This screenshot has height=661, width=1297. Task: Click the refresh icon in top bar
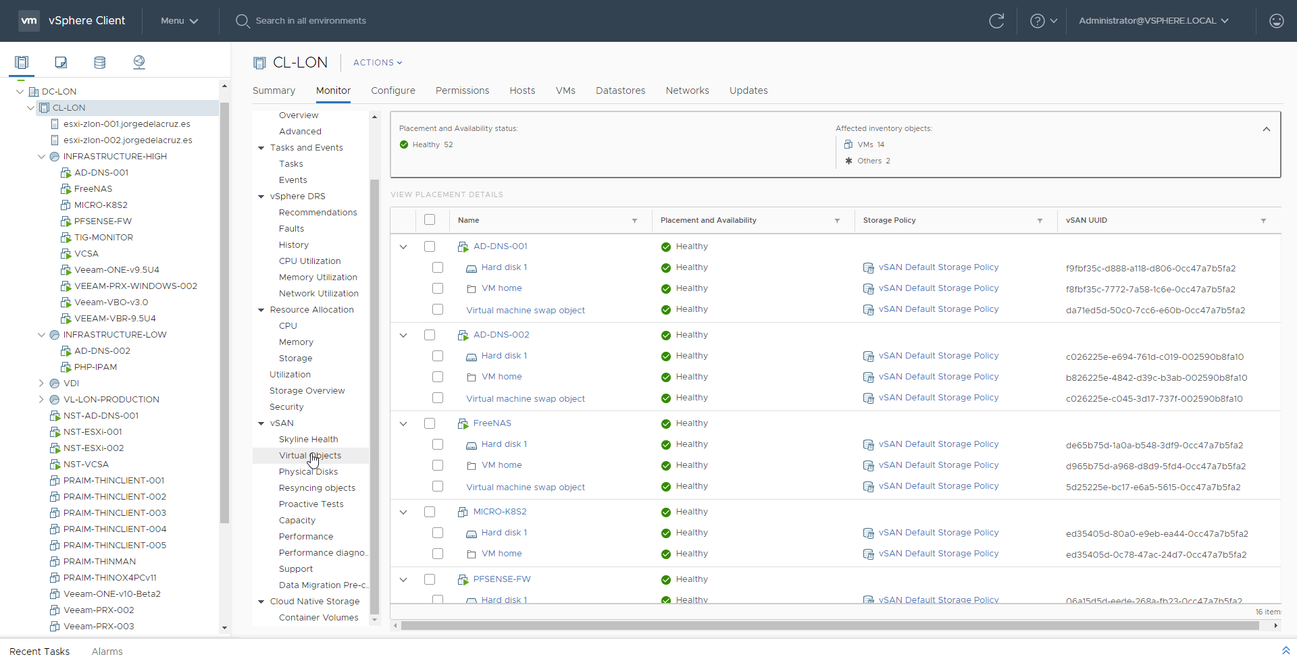point(996,21)
